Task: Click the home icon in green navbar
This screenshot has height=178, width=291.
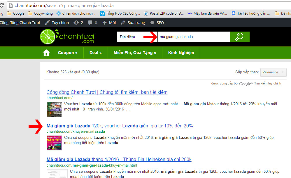Action: [x=46, y=53]
